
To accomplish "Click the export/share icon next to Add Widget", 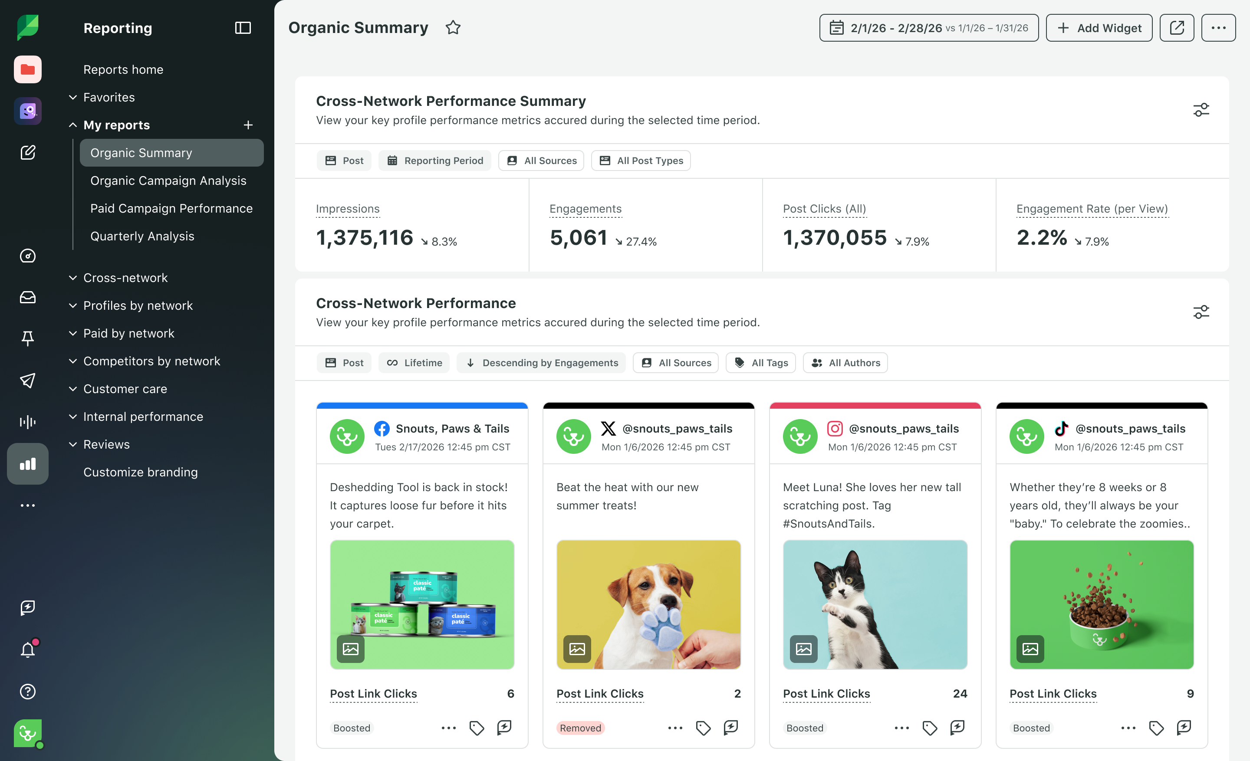I will (1177, 27).
